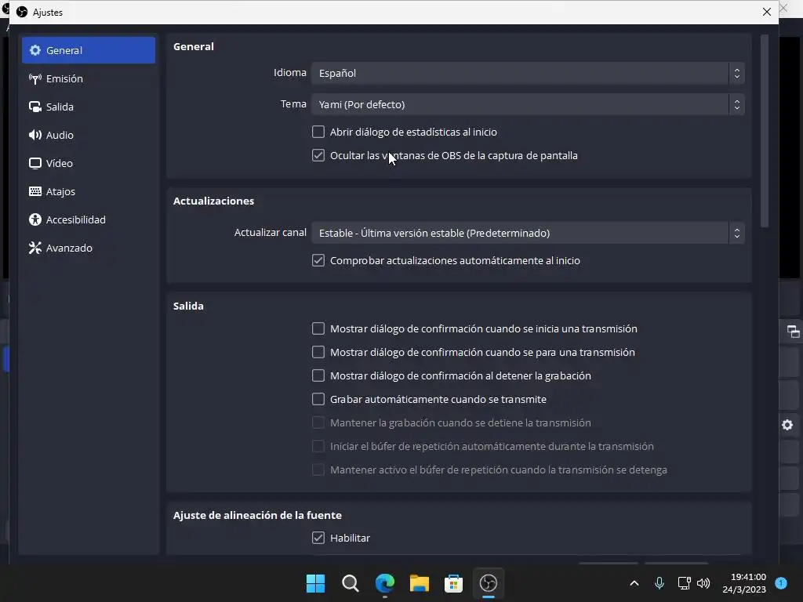
Task: Click the Ajuste de alineación de la fuente heading
Action: click(257, 515)
